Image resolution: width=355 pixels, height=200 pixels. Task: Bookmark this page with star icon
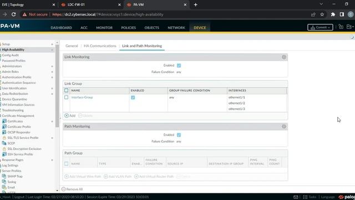pyautogui.click(x=322, y=14)
